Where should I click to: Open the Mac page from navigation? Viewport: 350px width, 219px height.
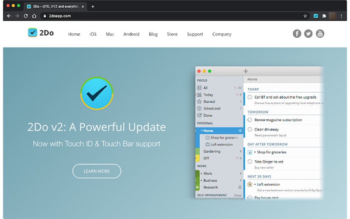[110, 34]
